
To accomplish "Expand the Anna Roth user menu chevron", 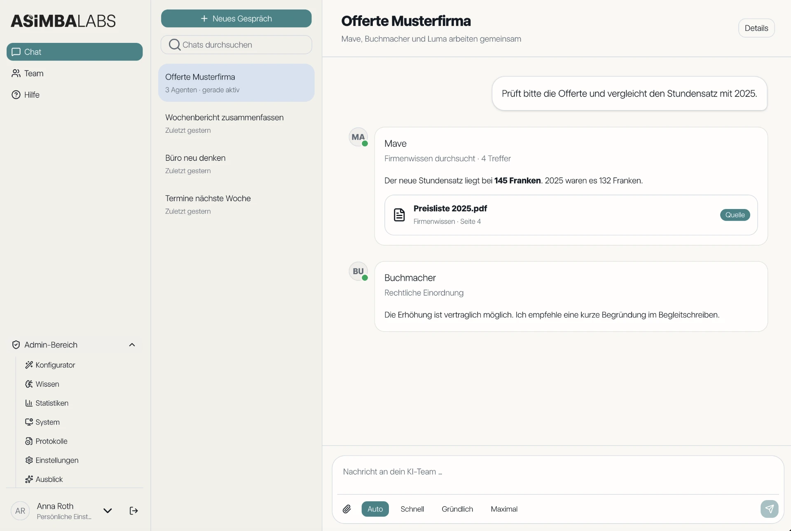I will 108,511.
